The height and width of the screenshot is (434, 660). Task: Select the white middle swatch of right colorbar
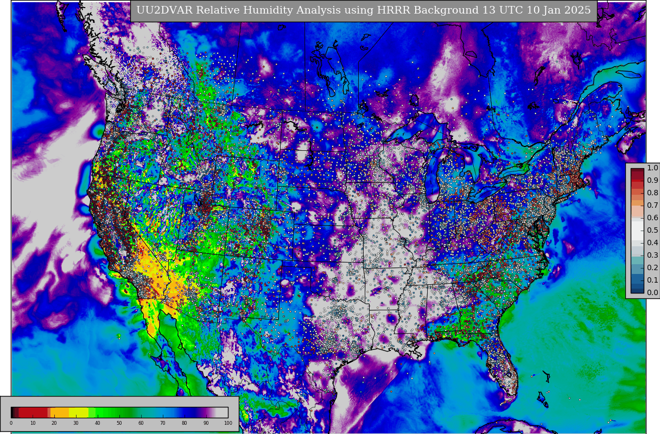click(637, 231)
